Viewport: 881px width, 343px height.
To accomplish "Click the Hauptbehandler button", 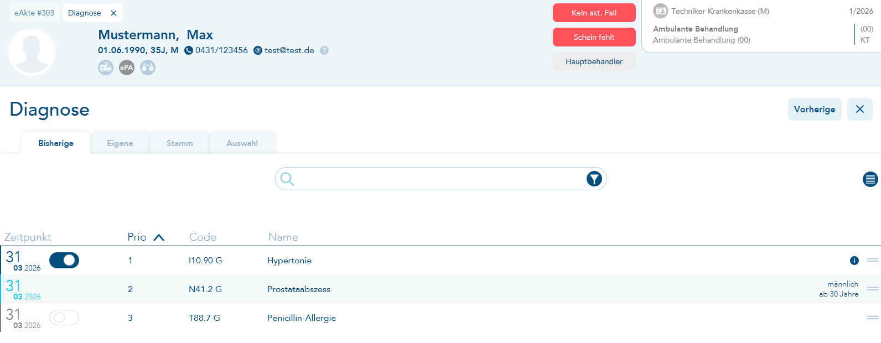I will coord(594,61).
